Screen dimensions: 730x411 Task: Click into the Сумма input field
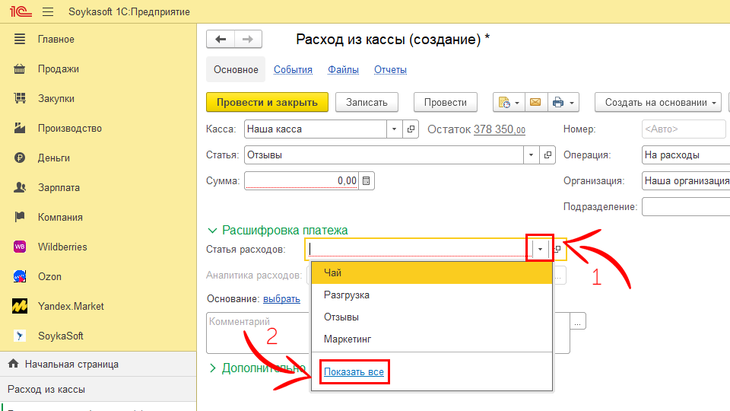[300, 181]
